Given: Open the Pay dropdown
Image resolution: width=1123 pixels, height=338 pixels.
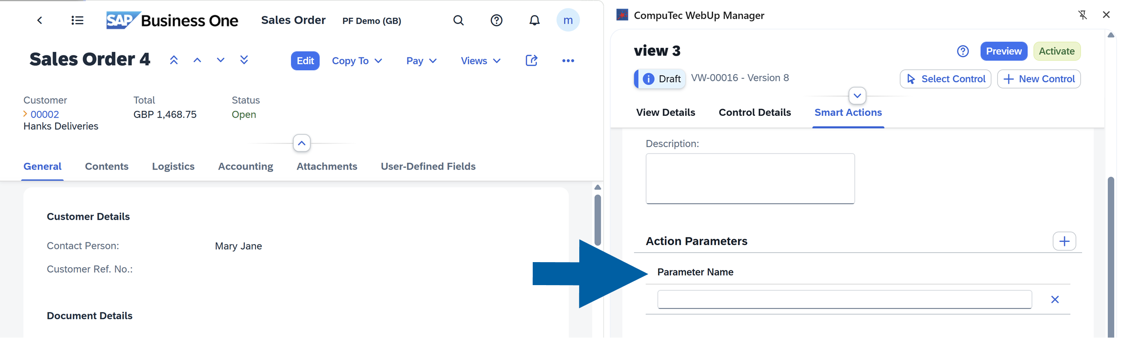Looking at the screenshot, I should [x=421, y=61].
